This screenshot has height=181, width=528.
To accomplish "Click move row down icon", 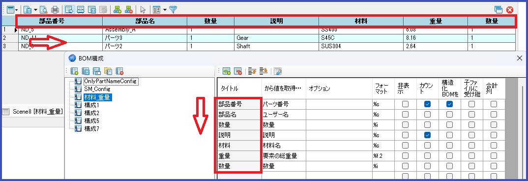I will 264,71.
